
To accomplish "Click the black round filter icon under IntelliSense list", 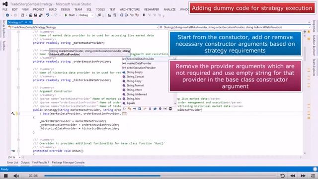I will 170,109.
